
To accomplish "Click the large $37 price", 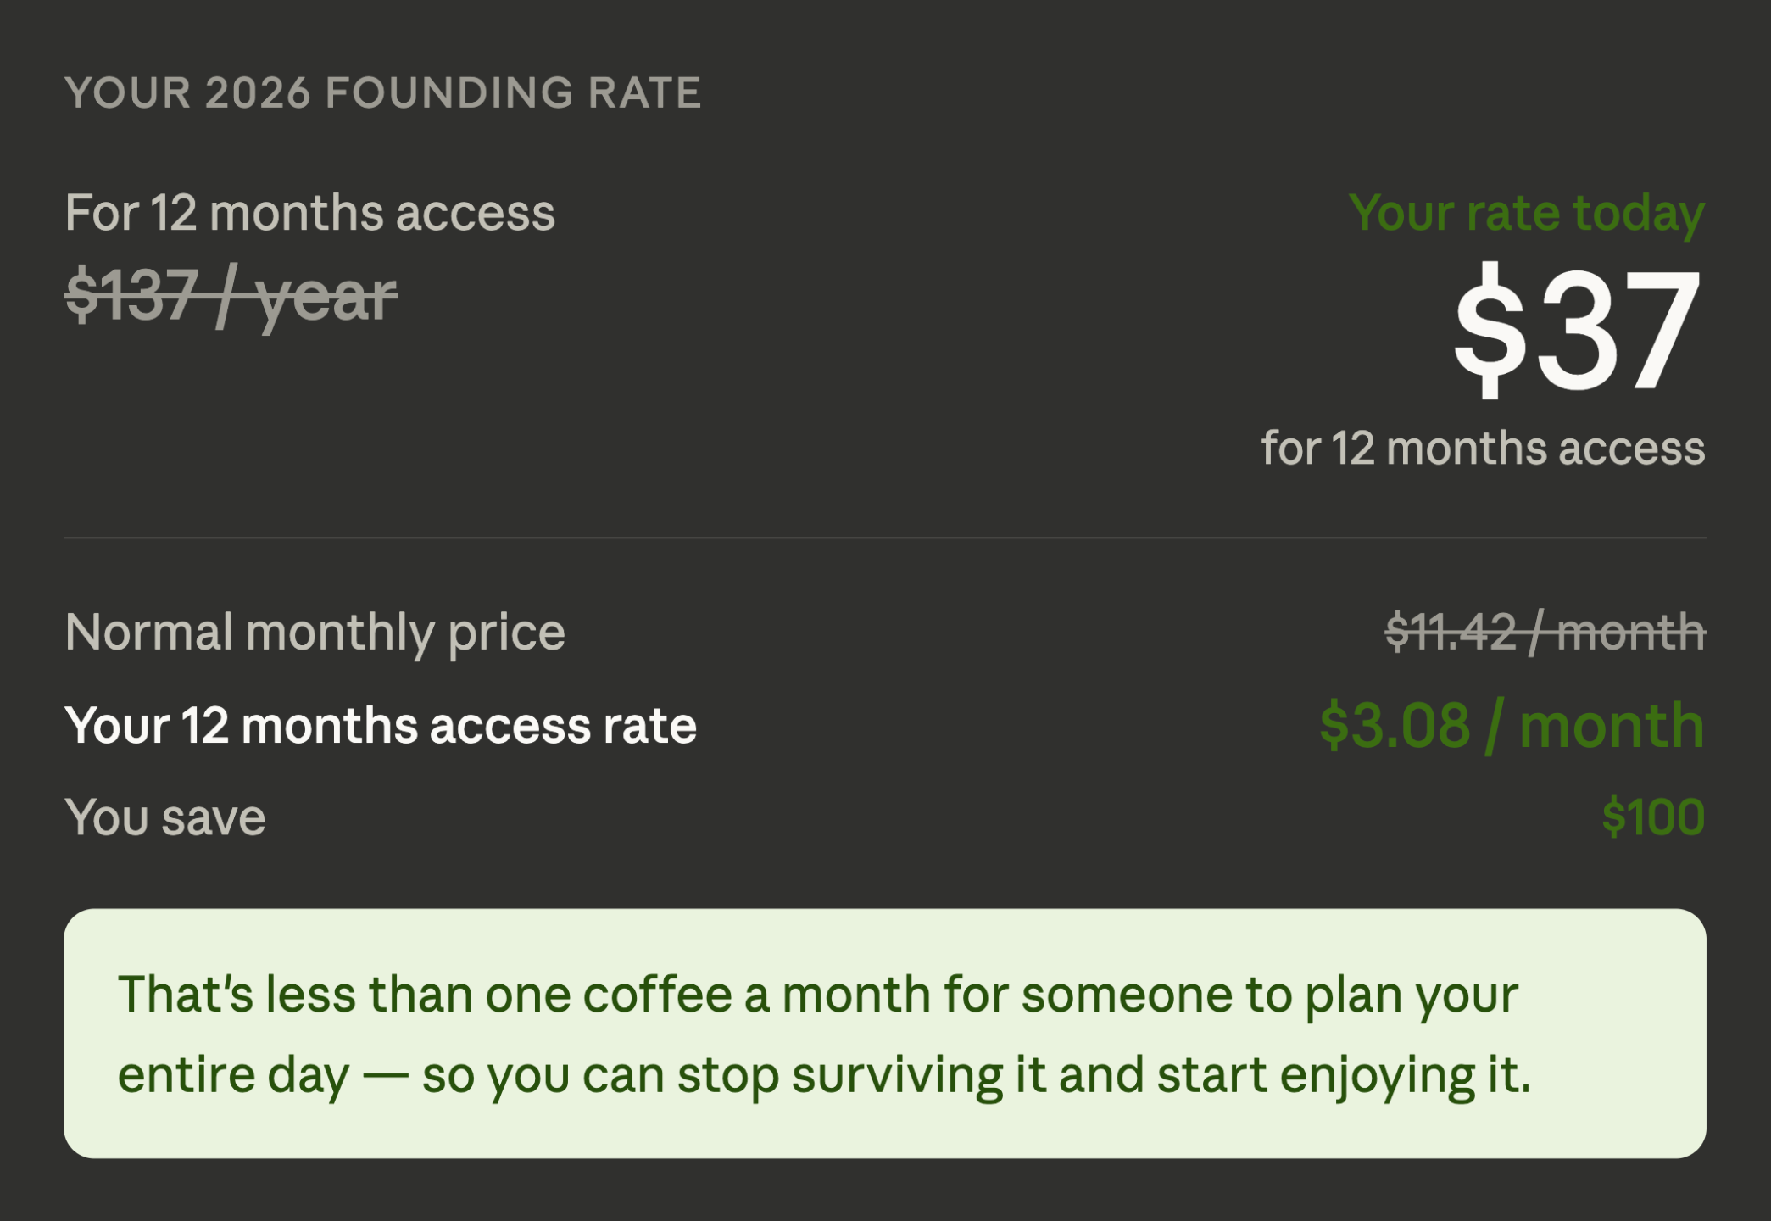I will (x=1578, y=330).
